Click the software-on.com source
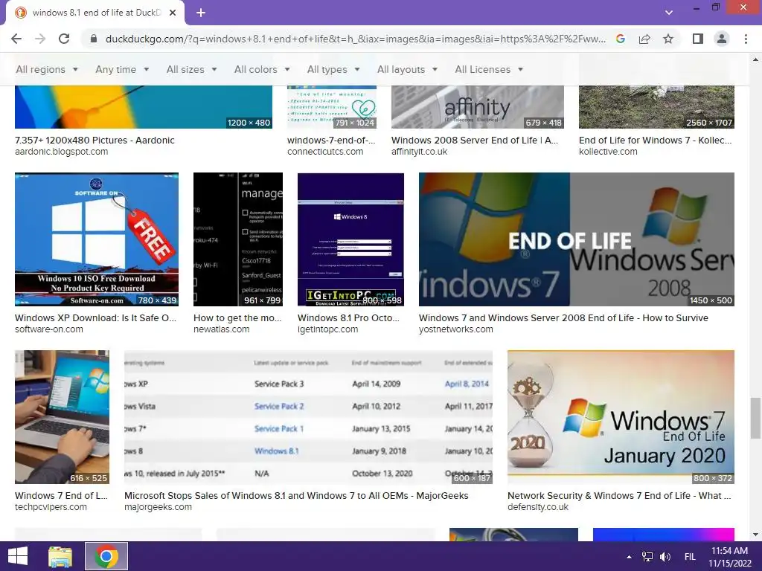 (x=49, y=329)
